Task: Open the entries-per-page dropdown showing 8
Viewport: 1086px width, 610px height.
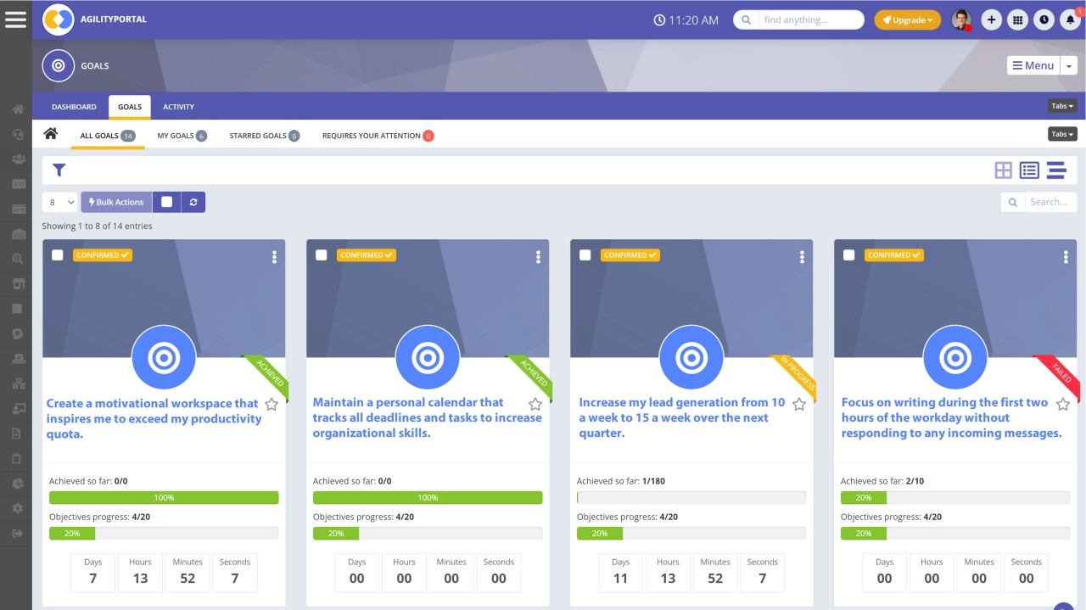Action: (60, 202)
